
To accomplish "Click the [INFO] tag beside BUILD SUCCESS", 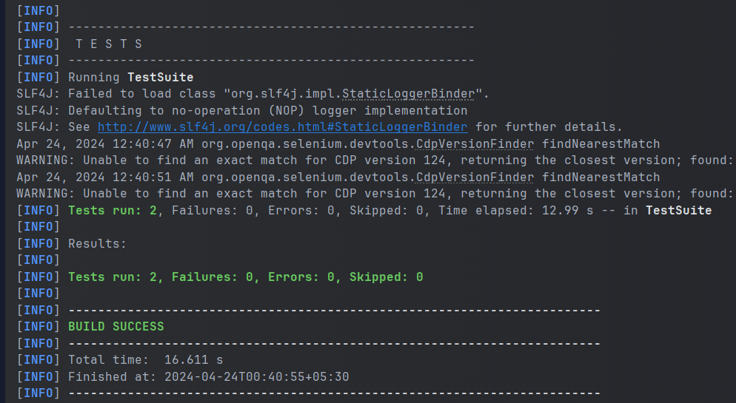I will point(38,326).
